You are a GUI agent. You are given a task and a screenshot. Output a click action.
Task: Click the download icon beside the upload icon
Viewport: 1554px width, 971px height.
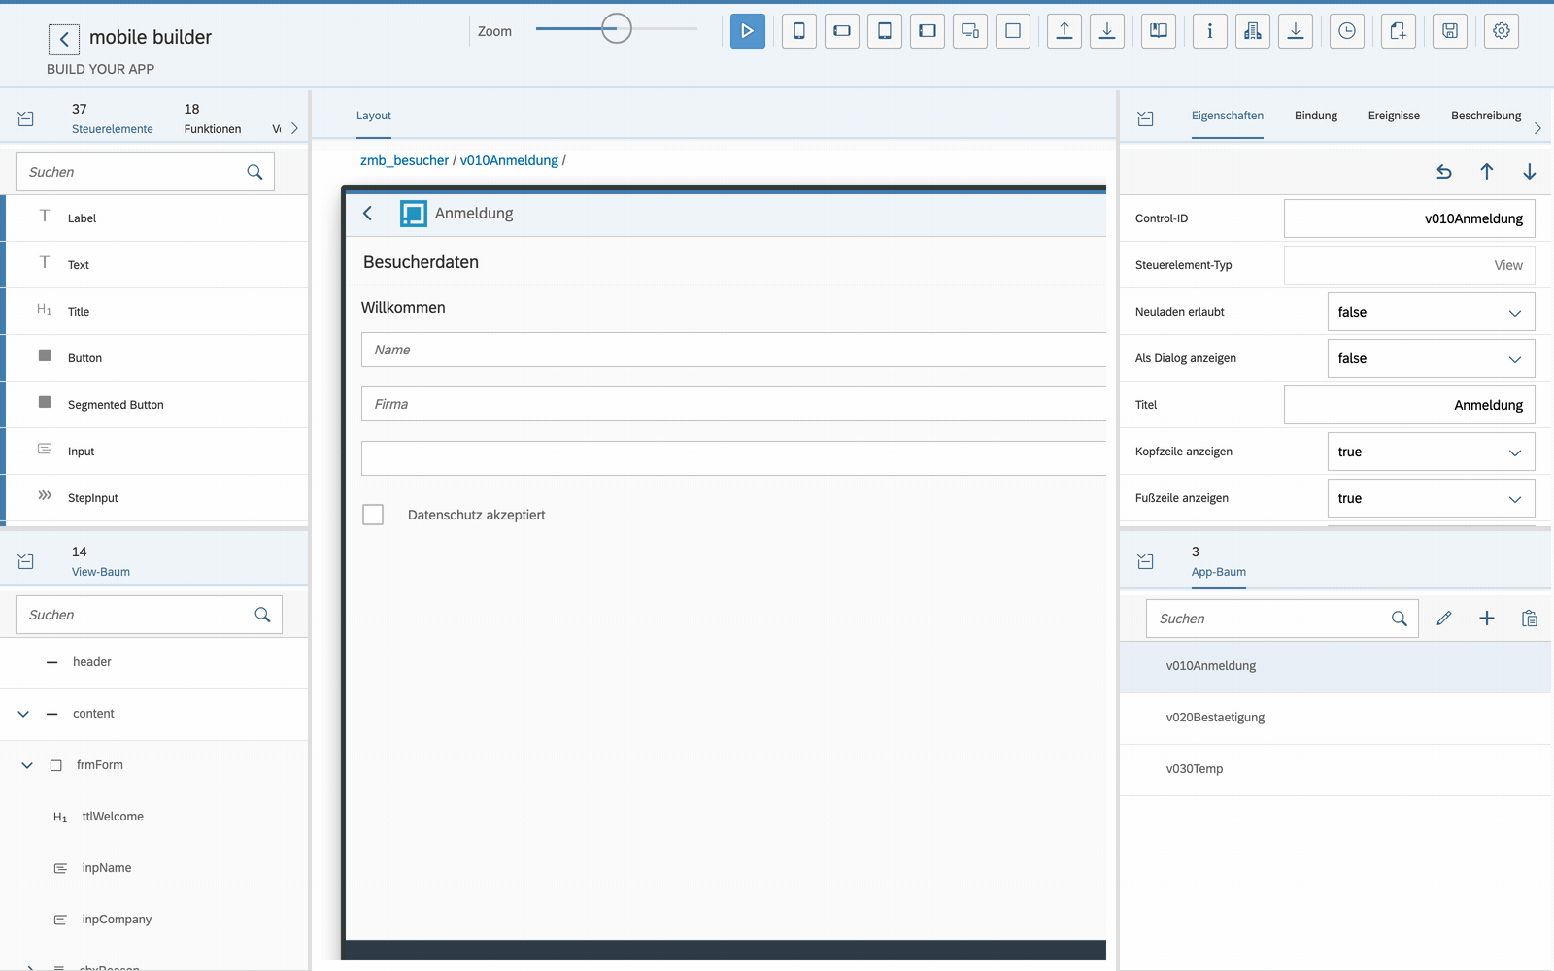click(1107, 31)
